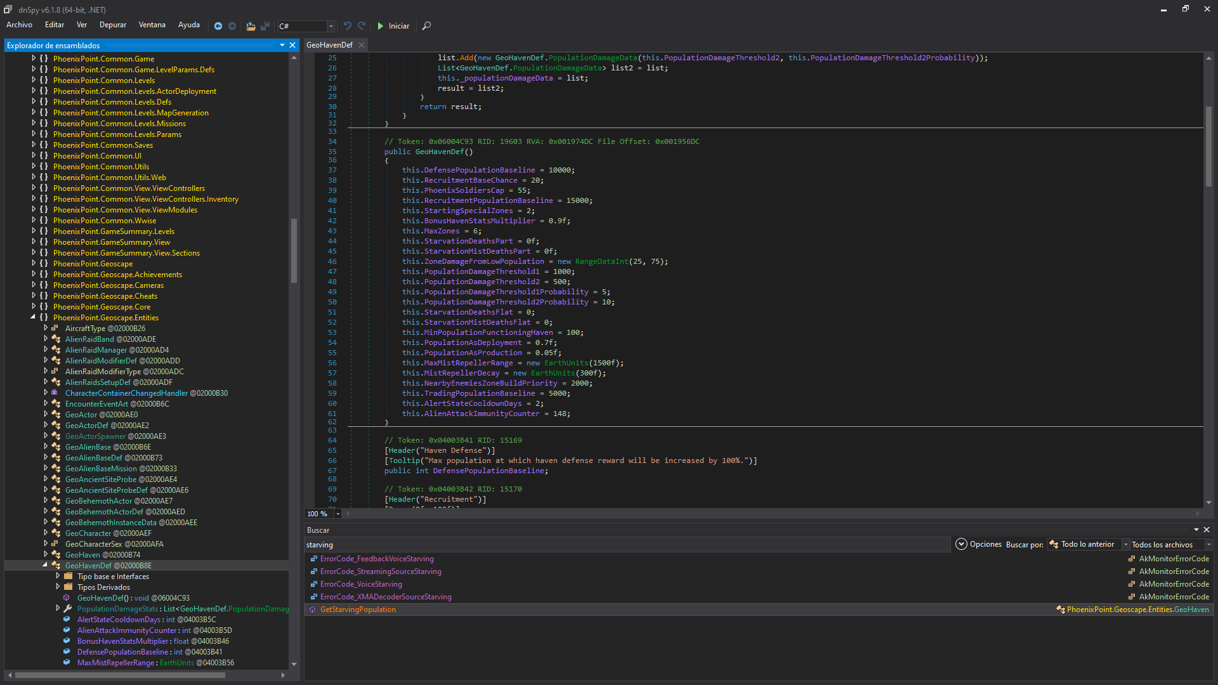Screen dimensions: 1218x685
Task: Click the AircraftType enum icon
Action: 55,328
